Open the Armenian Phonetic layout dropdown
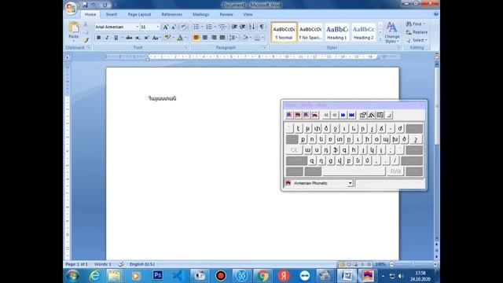Screen dimensions: 503x283 (350, 183)
